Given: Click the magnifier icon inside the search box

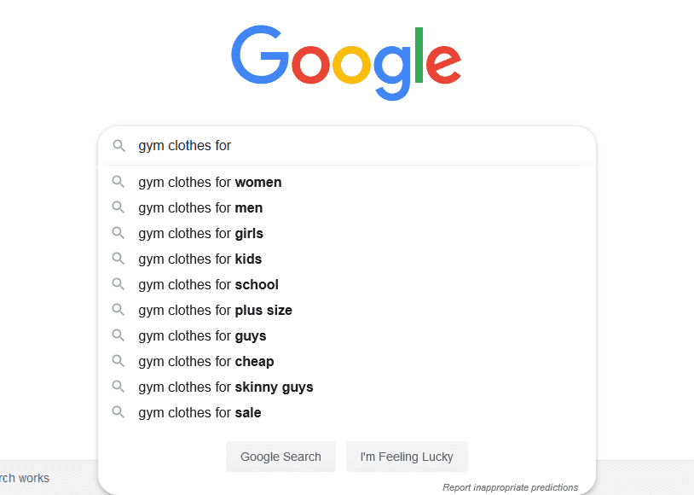Looking at the screenshot, I should pos(119,145).
